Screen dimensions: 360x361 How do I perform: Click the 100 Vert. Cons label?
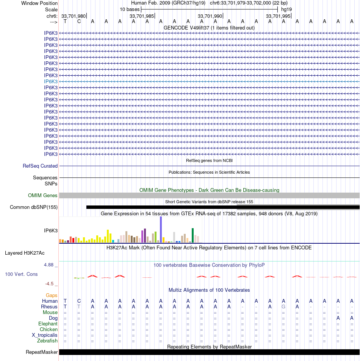21,274
